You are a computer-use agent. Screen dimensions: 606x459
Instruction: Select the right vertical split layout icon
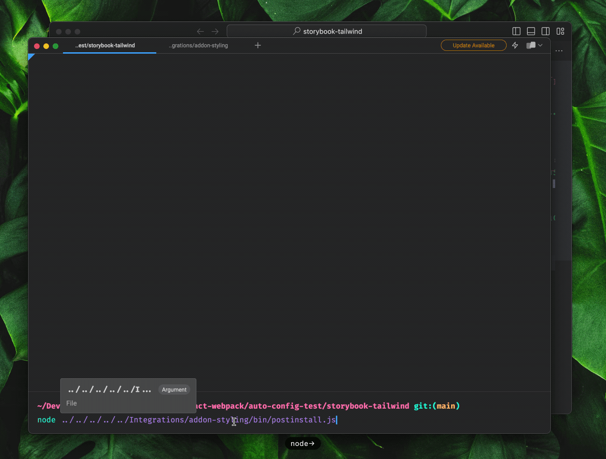click(x=546, y=31)
